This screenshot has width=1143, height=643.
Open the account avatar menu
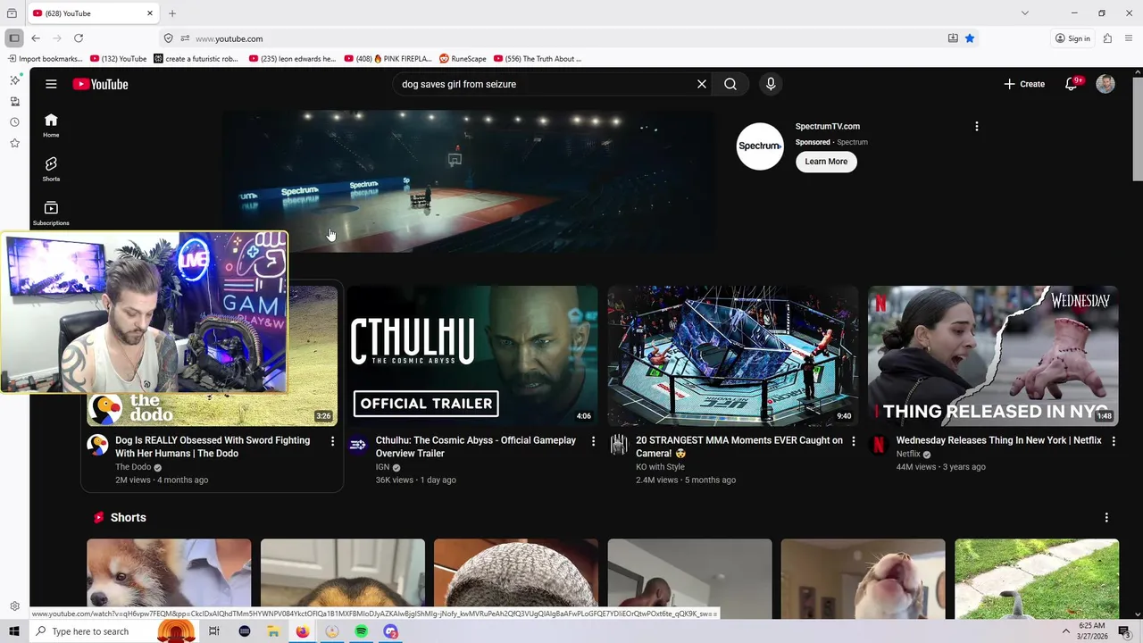1105,84
